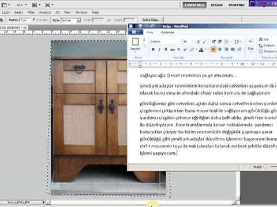Click the swap width and height icon

pos(109,20)
